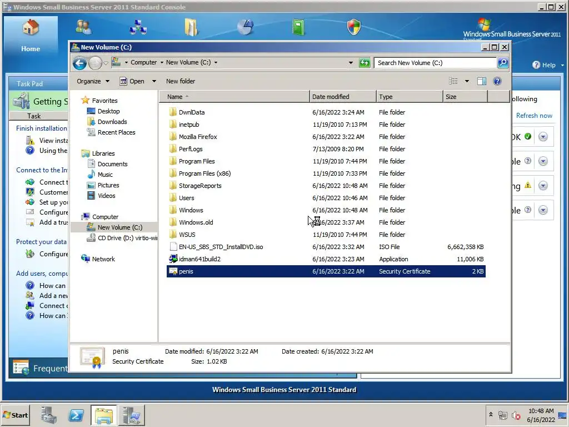This screenshot has height=427, width=569.
Task: Select CD Drive (D:) virtio in navigation pane
Action: tap(122, 238)
